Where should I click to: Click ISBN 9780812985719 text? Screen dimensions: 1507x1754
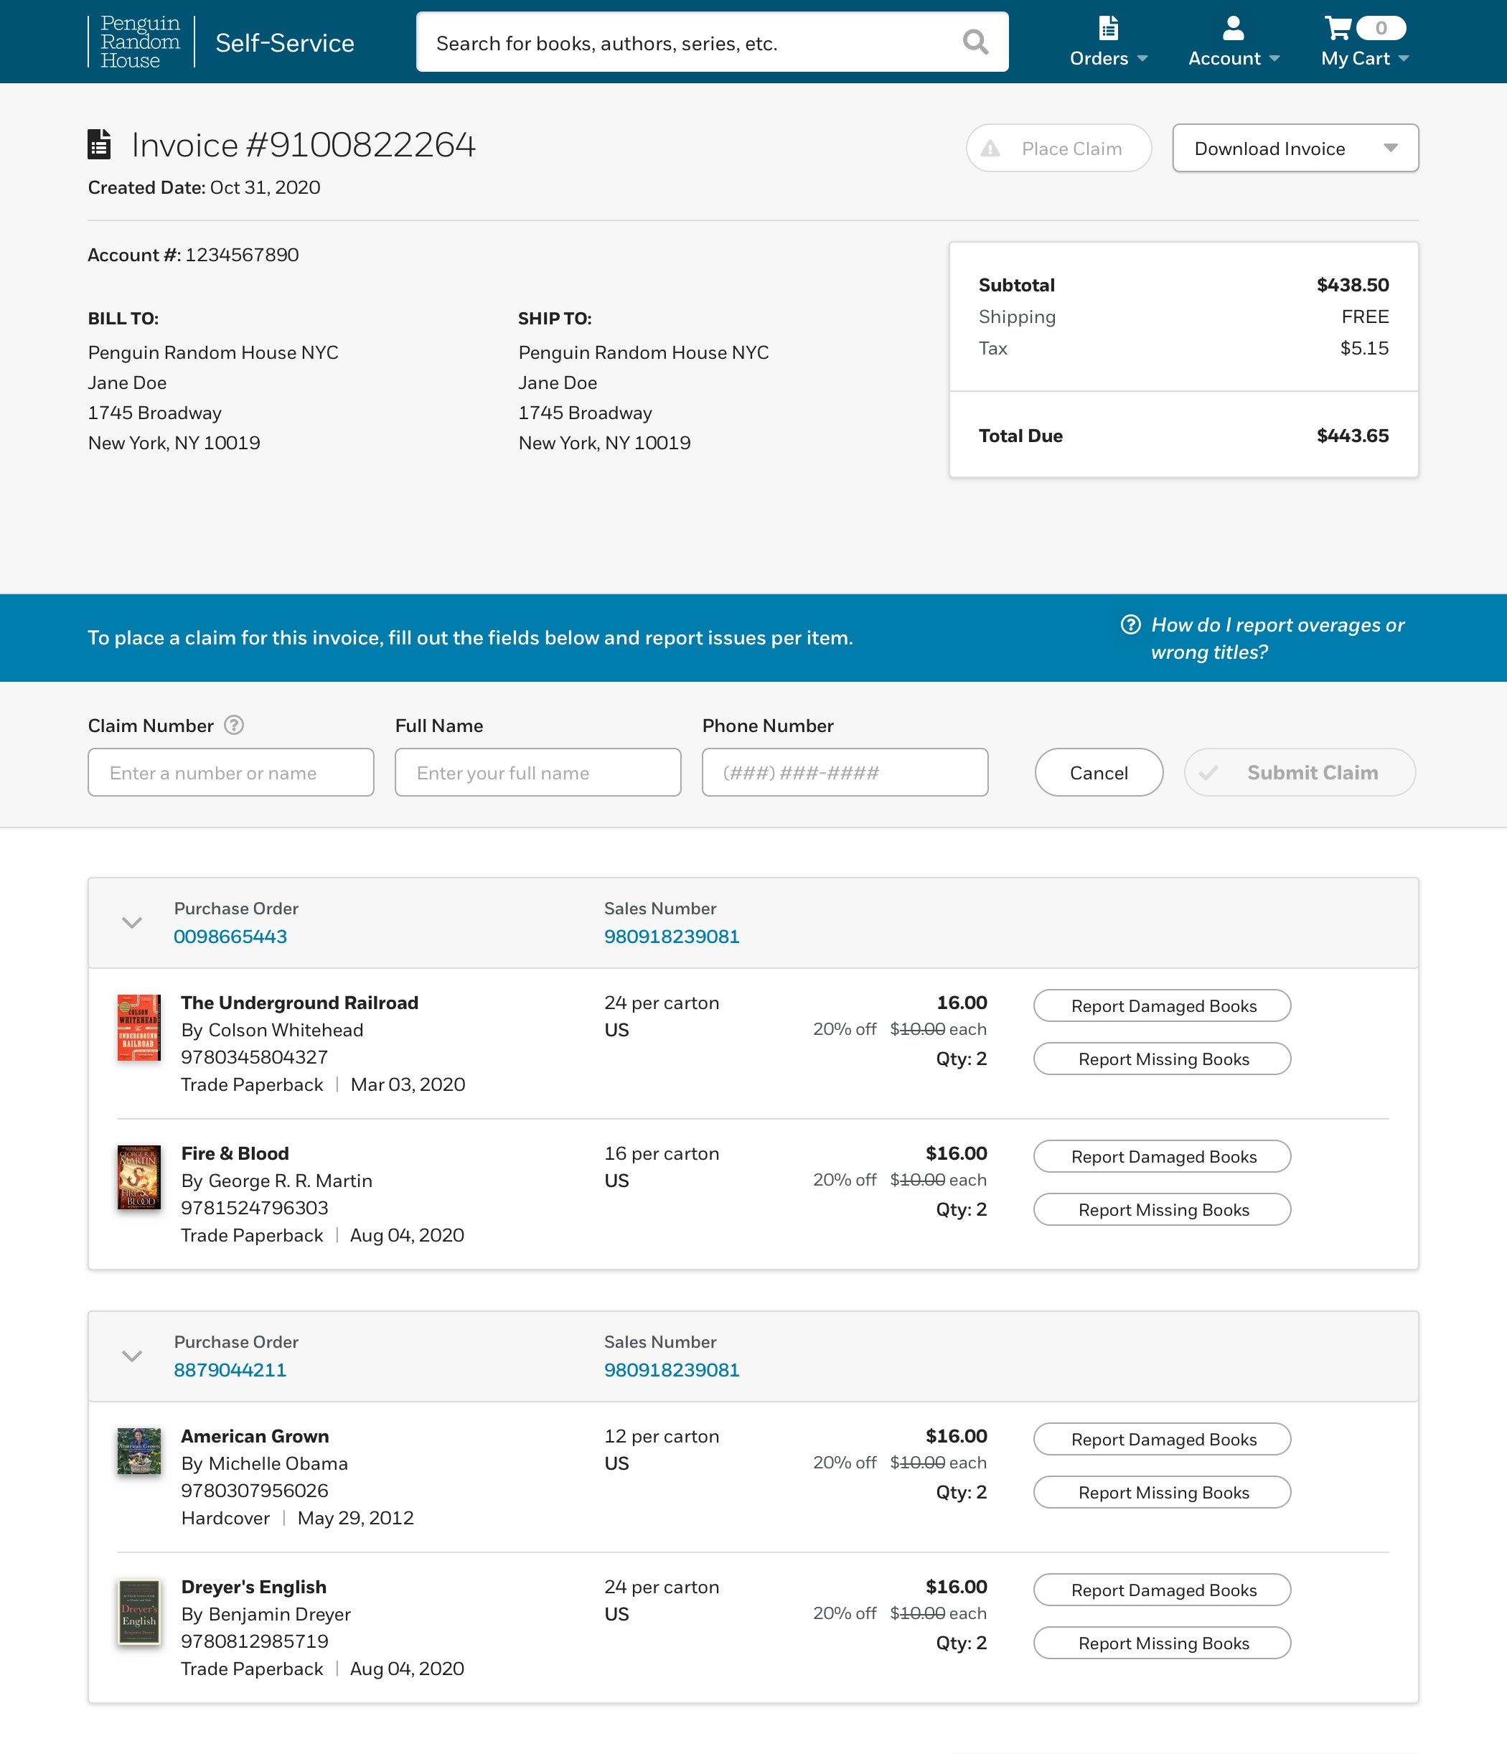[x=255, y=1641]
